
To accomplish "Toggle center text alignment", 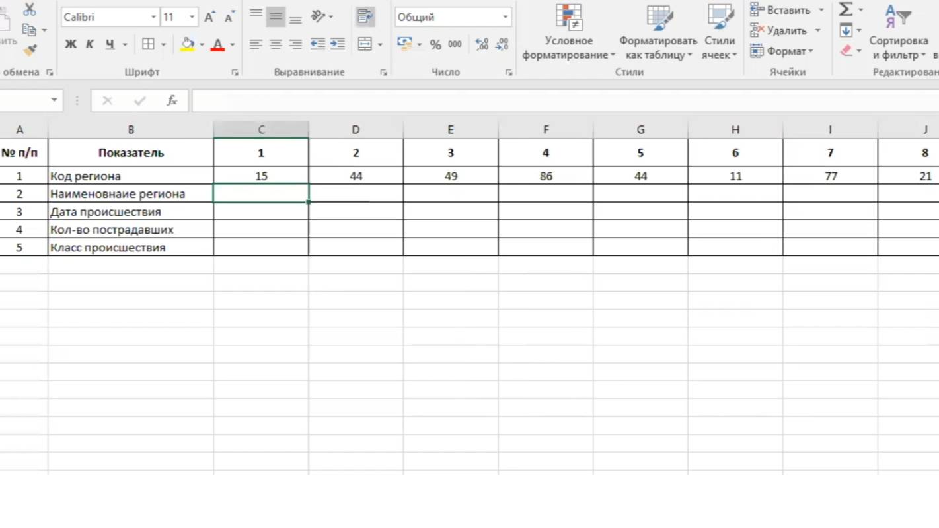I will (276, 44).
